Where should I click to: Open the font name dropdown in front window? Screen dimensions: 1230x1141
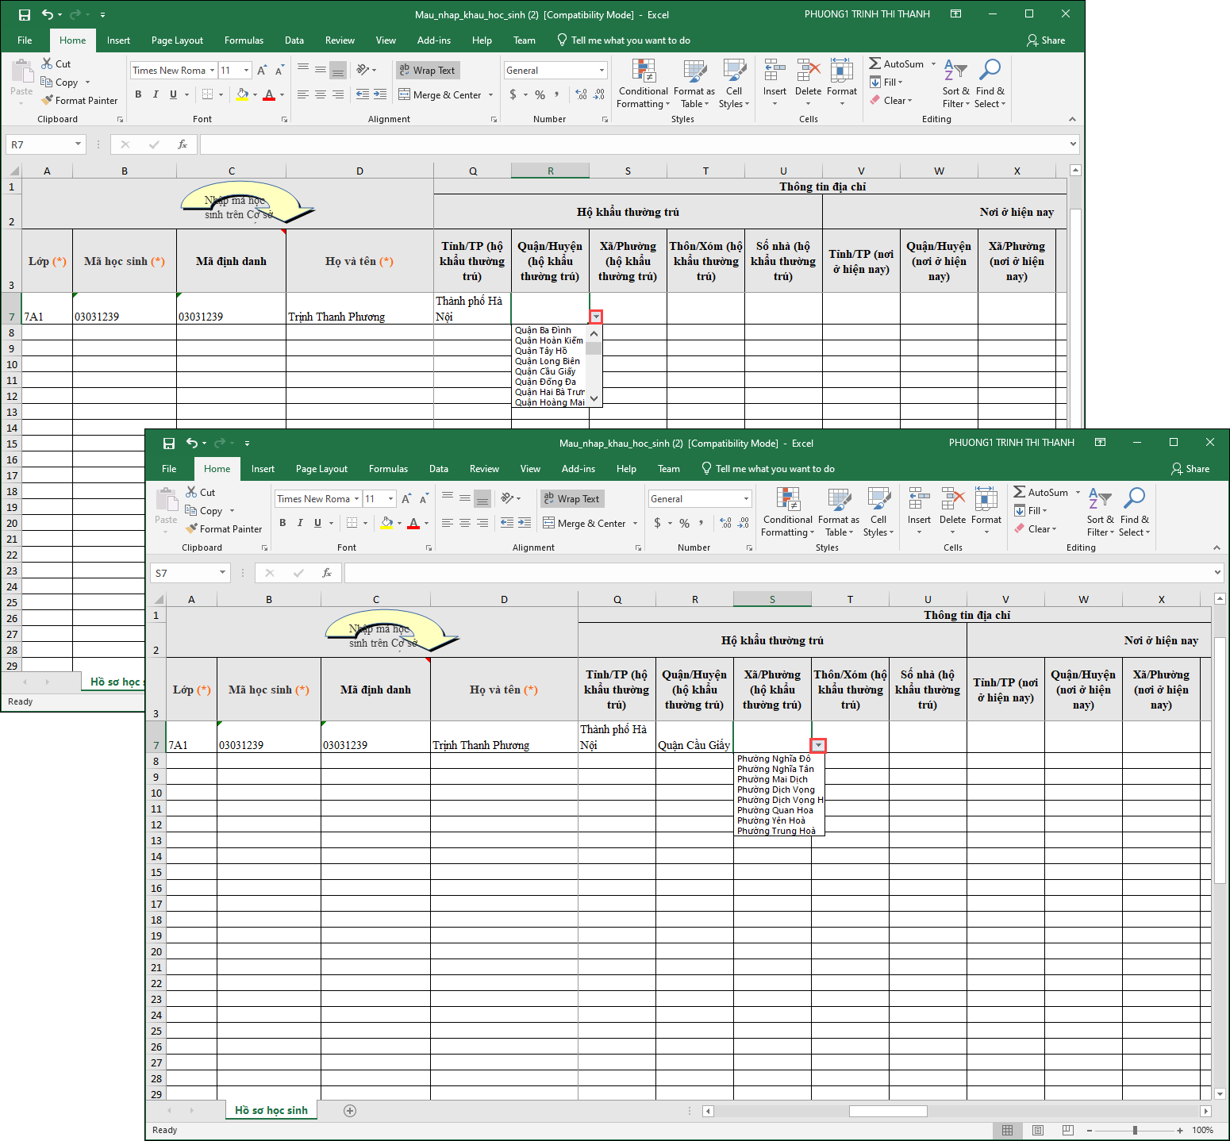coord(357,499)
